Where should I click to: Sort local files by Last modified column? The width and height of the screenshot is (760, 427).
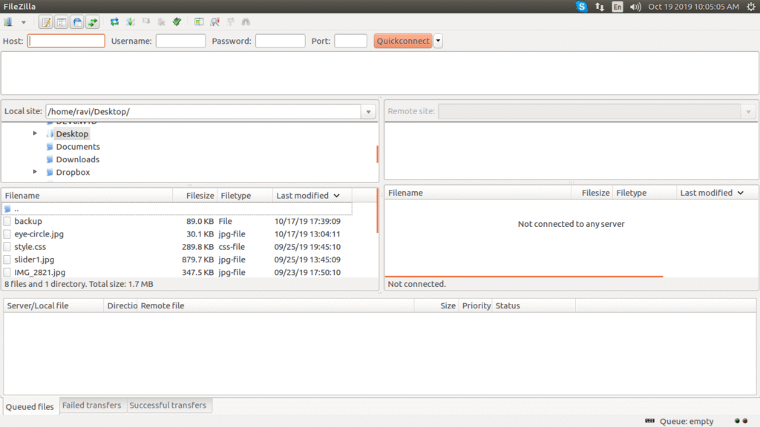pos(307,196)
